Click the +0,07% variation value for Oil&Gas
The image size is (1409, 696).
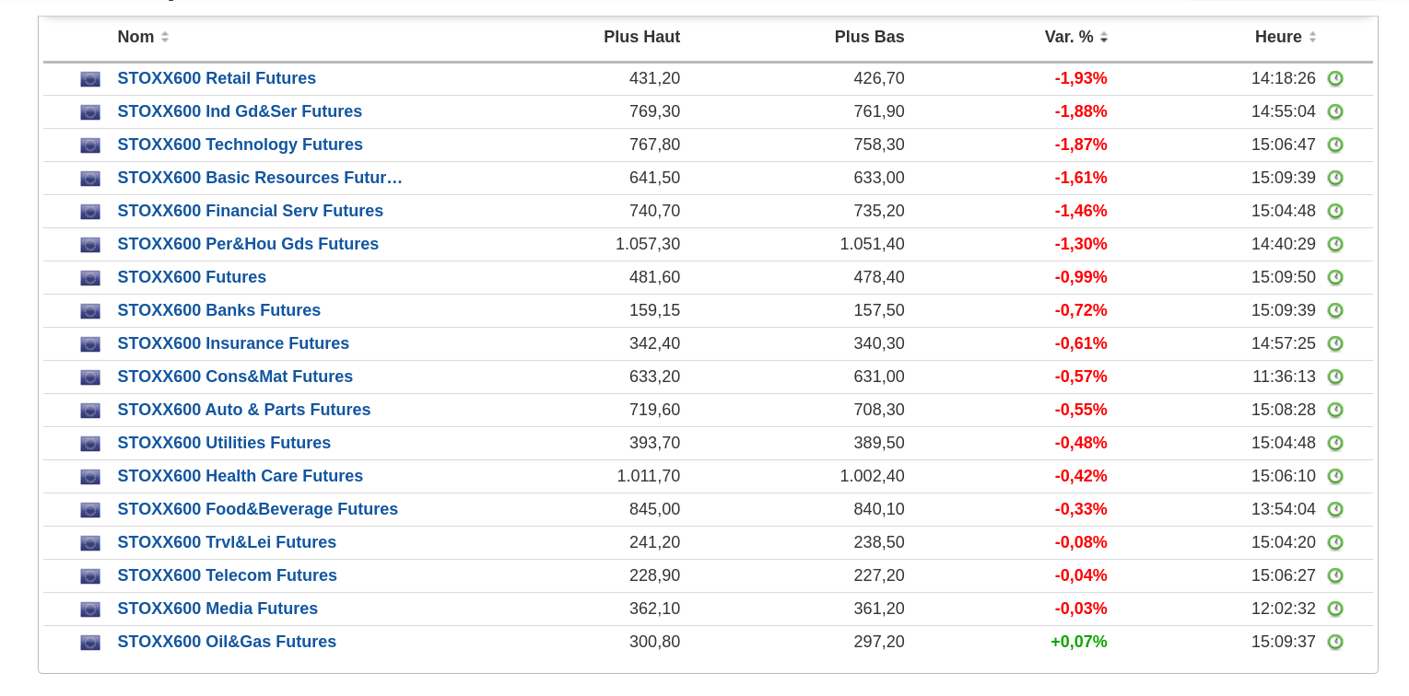(1078, 642)
